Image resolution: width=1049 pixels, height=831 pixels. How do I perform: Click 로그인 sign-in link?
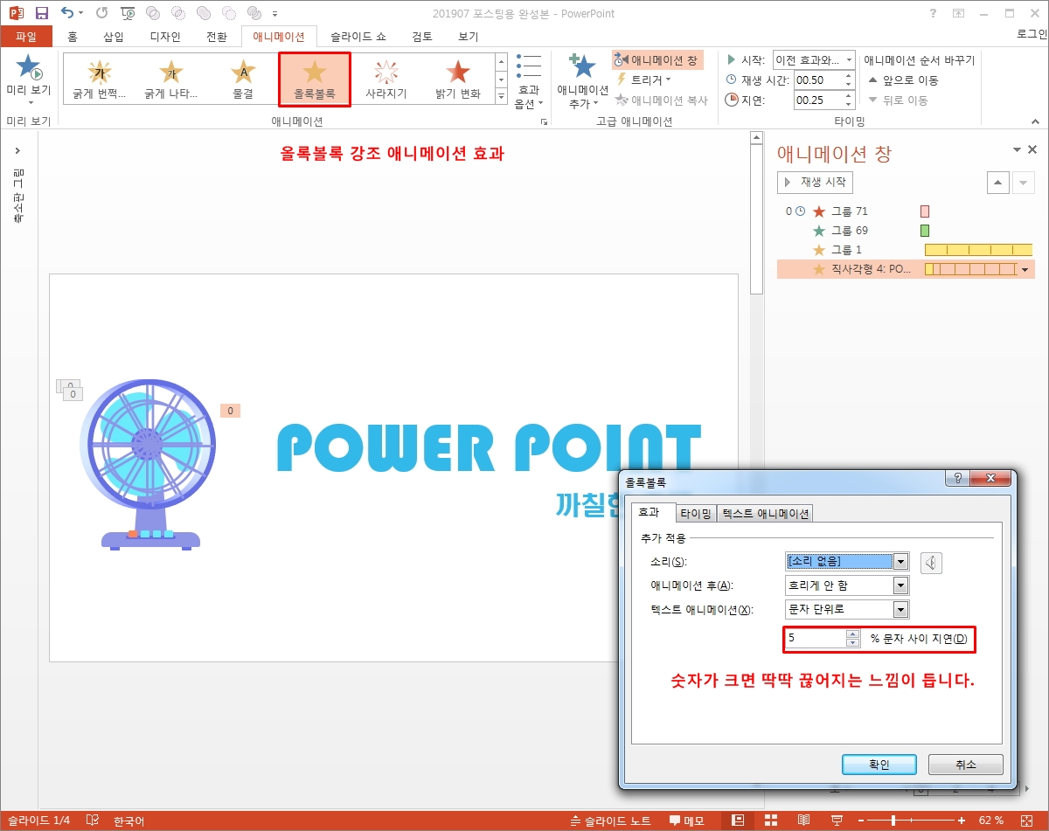pyautogui.click(x=1032, y=34)
